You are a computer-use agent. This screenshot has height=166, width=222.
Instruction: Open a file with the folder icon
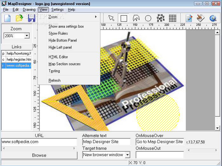pyautogui.click(x=19, y=18)
